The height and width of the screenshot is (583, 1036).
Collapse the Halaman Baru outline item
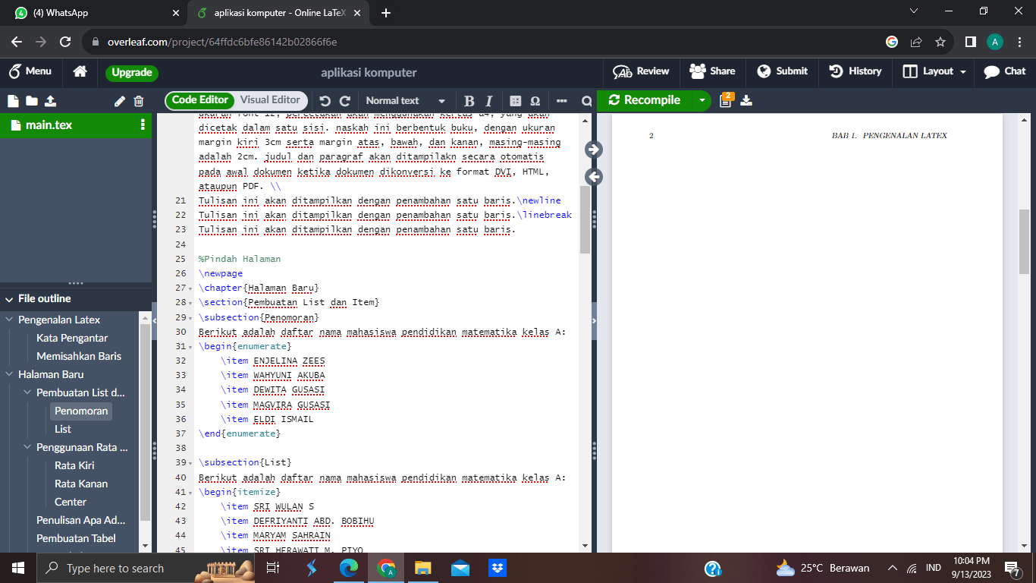[x=10, y=374]
